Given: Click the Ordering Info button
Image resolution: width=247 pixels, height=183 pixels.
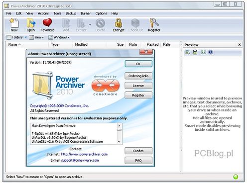Looking at the screenshot, I should click(138, 76).
